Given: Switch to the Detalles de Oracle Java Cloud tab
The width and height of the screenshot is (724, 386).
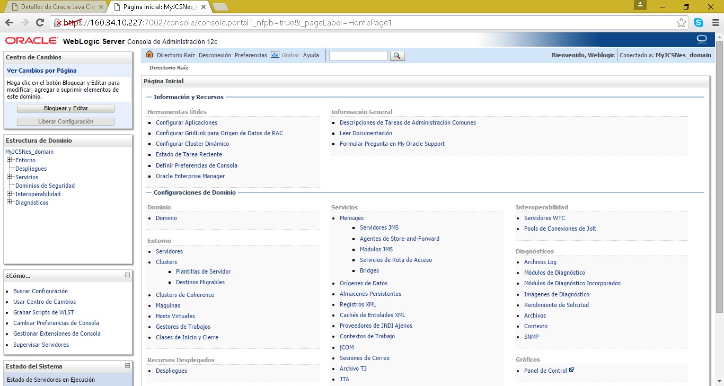Looking at the screenshot, I should pyautogui.click(x=56, y=7).
